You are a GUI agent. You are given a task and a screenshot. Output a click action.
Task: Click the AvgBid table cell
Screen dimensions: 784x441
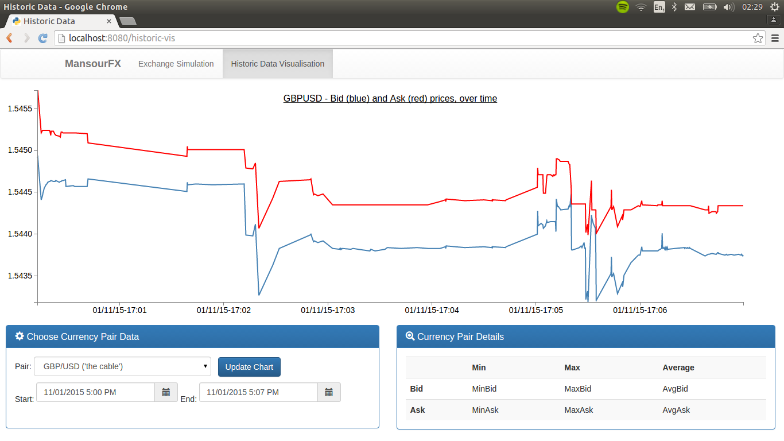676,389
